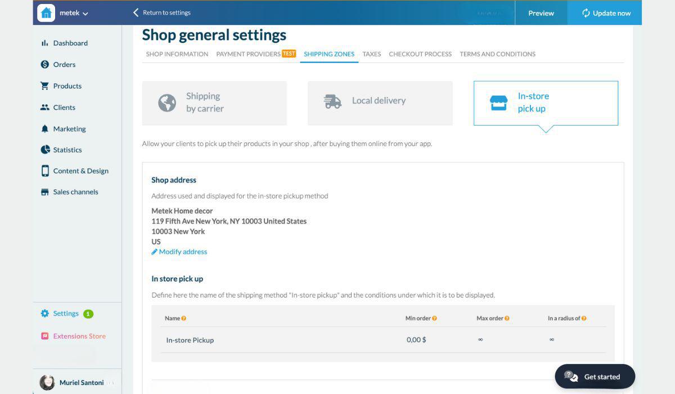Viewport: 675px width, 394px height.
Task: Click the Orders dollar sign icon
Action: click(44, 64)
